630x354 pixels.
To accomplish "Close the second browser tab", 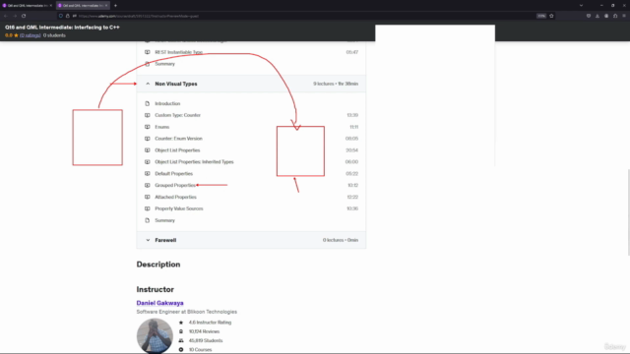I will coord(106,6).
